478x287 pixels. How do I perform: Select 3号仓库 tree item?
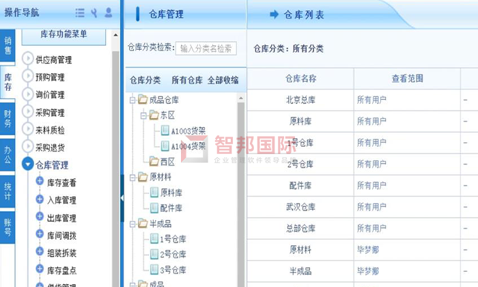[173, 270]
